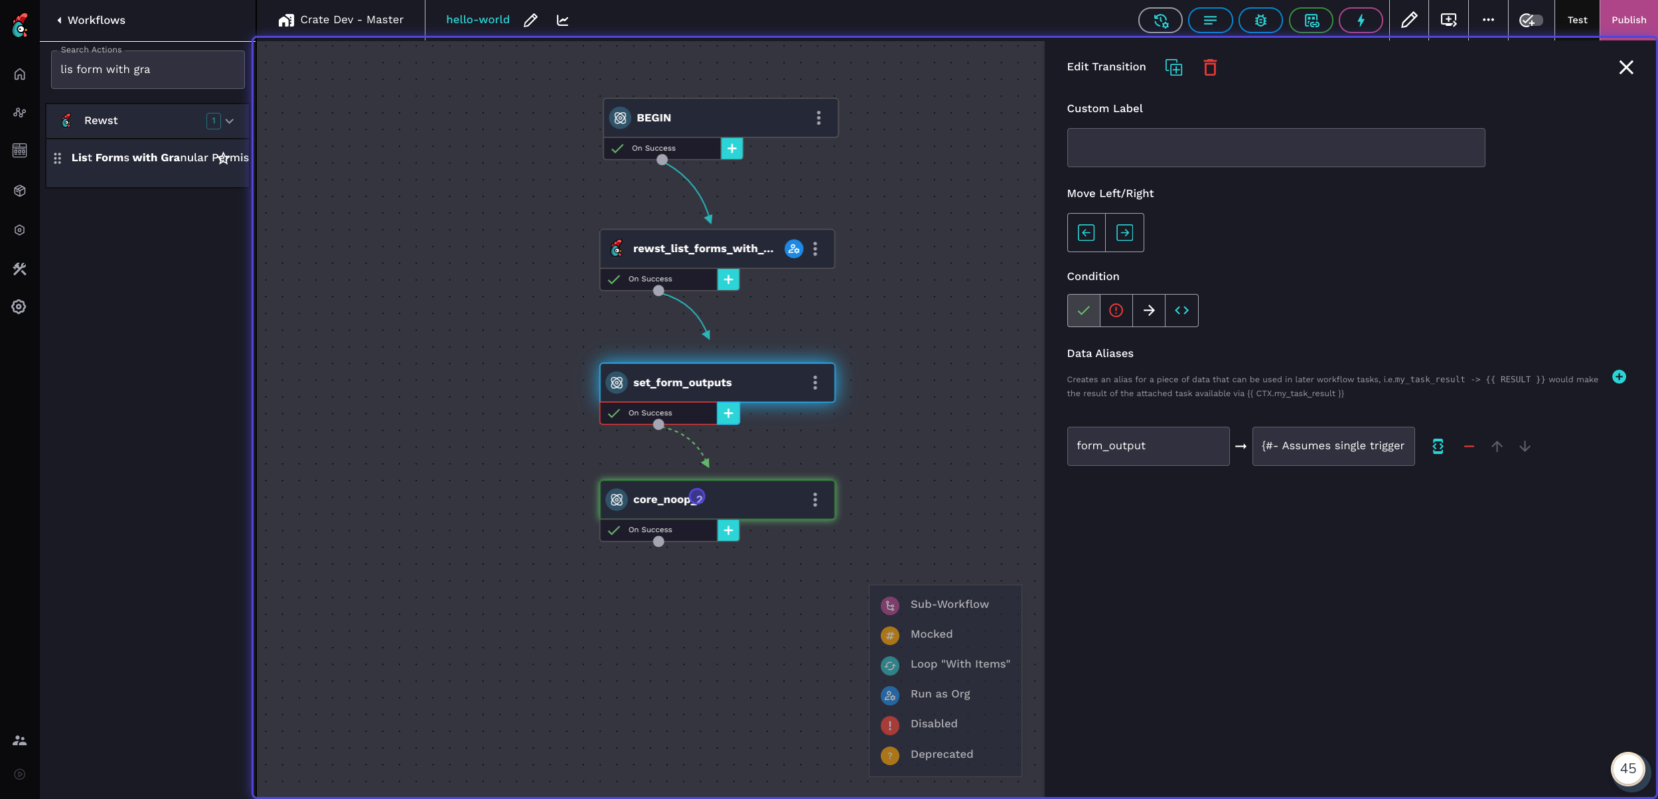This screenshot has height=799, width=1658.
Task: Click the delete transition trash icon
Action: [1209, 68]
